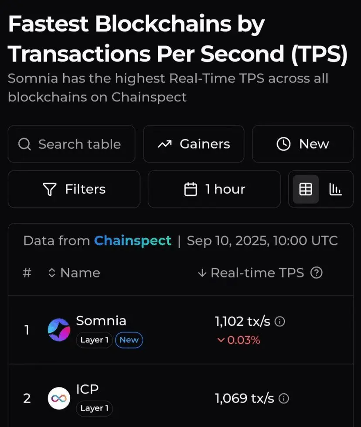Click the New badge on Somnia
The image size is (361, 427).
[129, 340]
